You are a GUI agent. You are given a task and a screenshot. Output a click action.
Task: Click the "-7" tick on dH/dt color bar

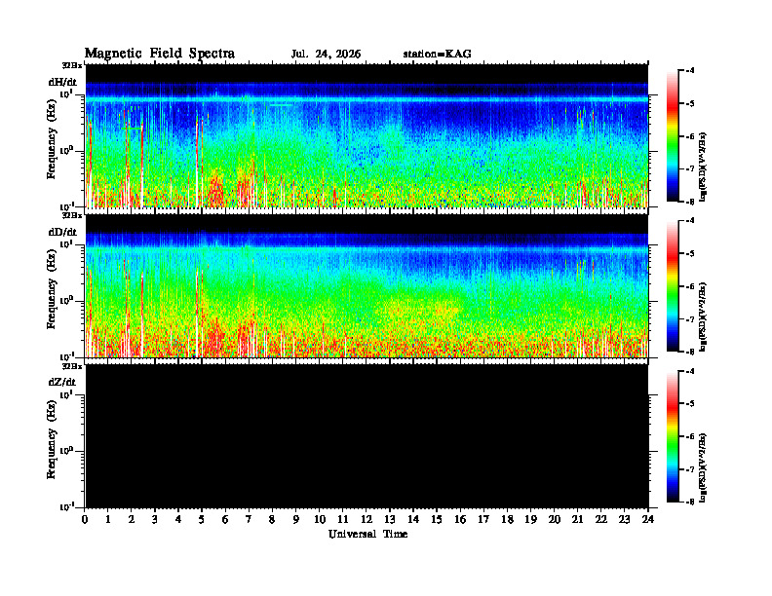(x=690, y=169)
